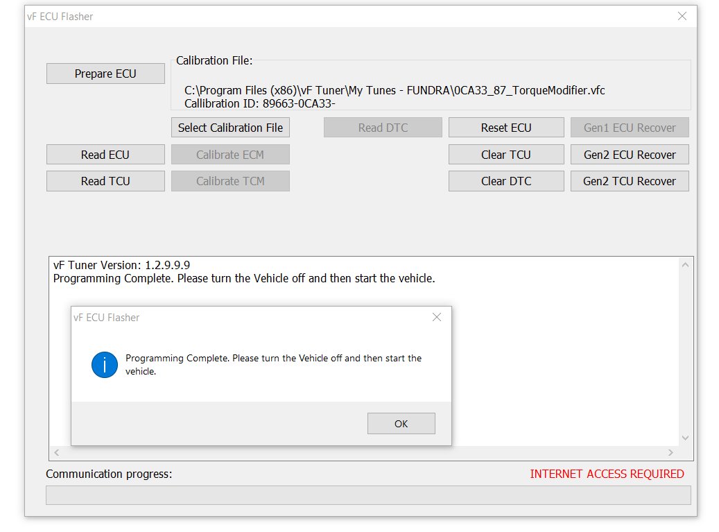The width and height of the screenshot is (719, 532).
Task: Click the disabled Read DTC button
Action: [383, 128]
